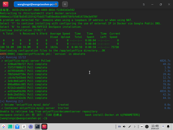Click the terminal app icon in title bar

[5, 4]
